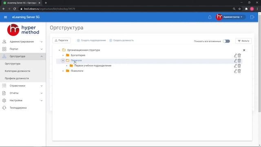
Task: Expand Настройки sidebar menu
Action: 23,100
